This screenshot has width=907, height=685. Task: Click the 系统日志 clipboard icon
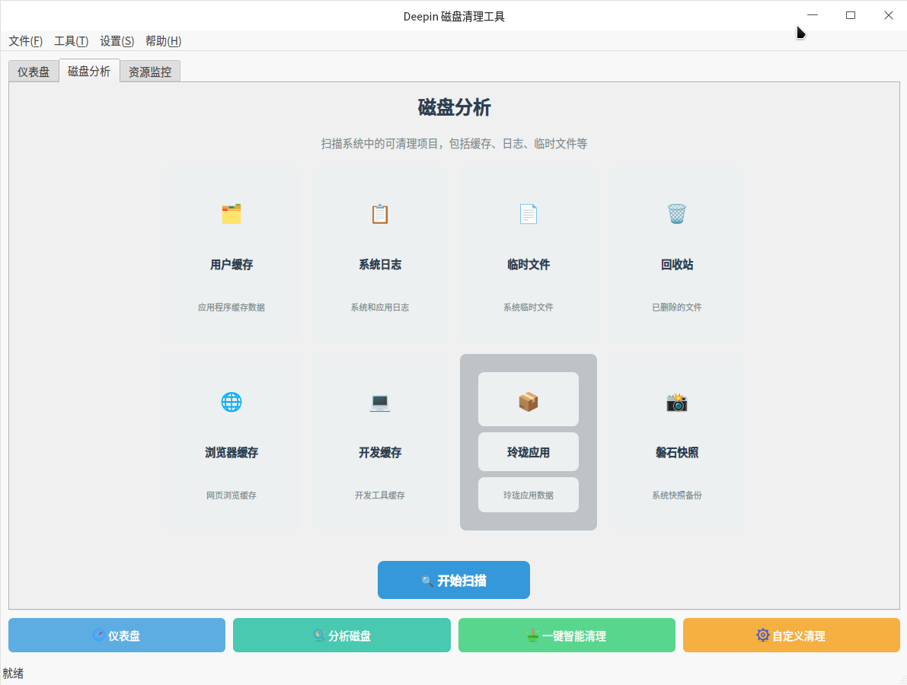point(379,214)
